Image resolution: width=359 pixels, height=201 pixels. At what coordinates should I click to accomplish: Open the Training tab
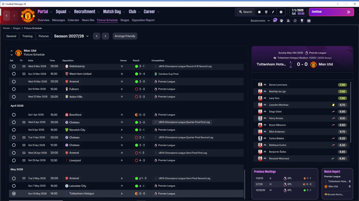click(27, 36)
